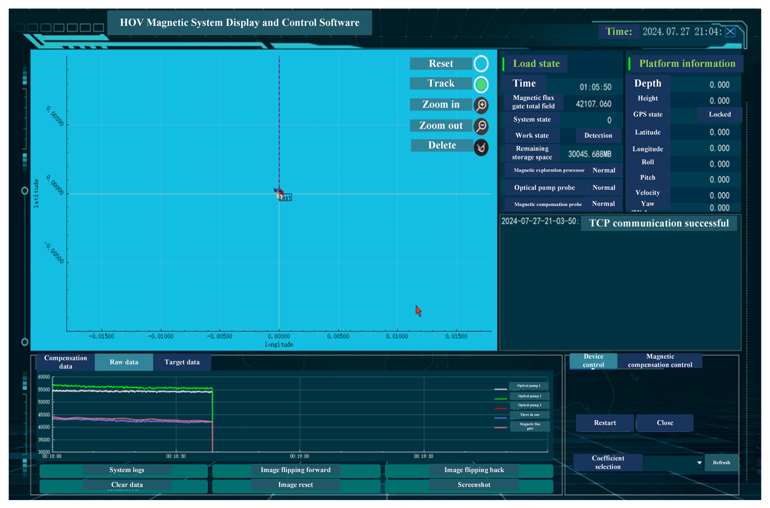Open the Magnetic compensation control tab
Image resolution: width=770 pixels, height=508 pixels.
[660, 361]
